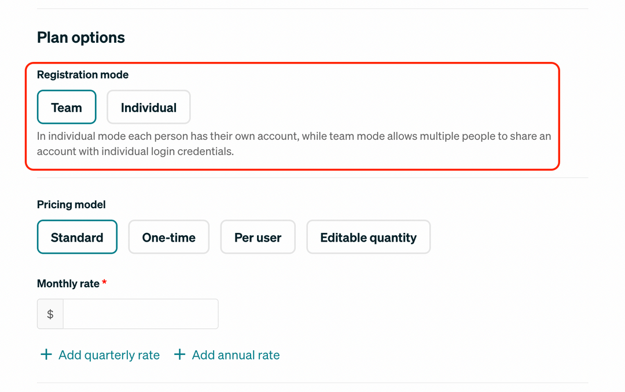Open the Add quarterly rate option
Image resolution: width=625 pixels, height=392 pixels.
click(108, 354)
